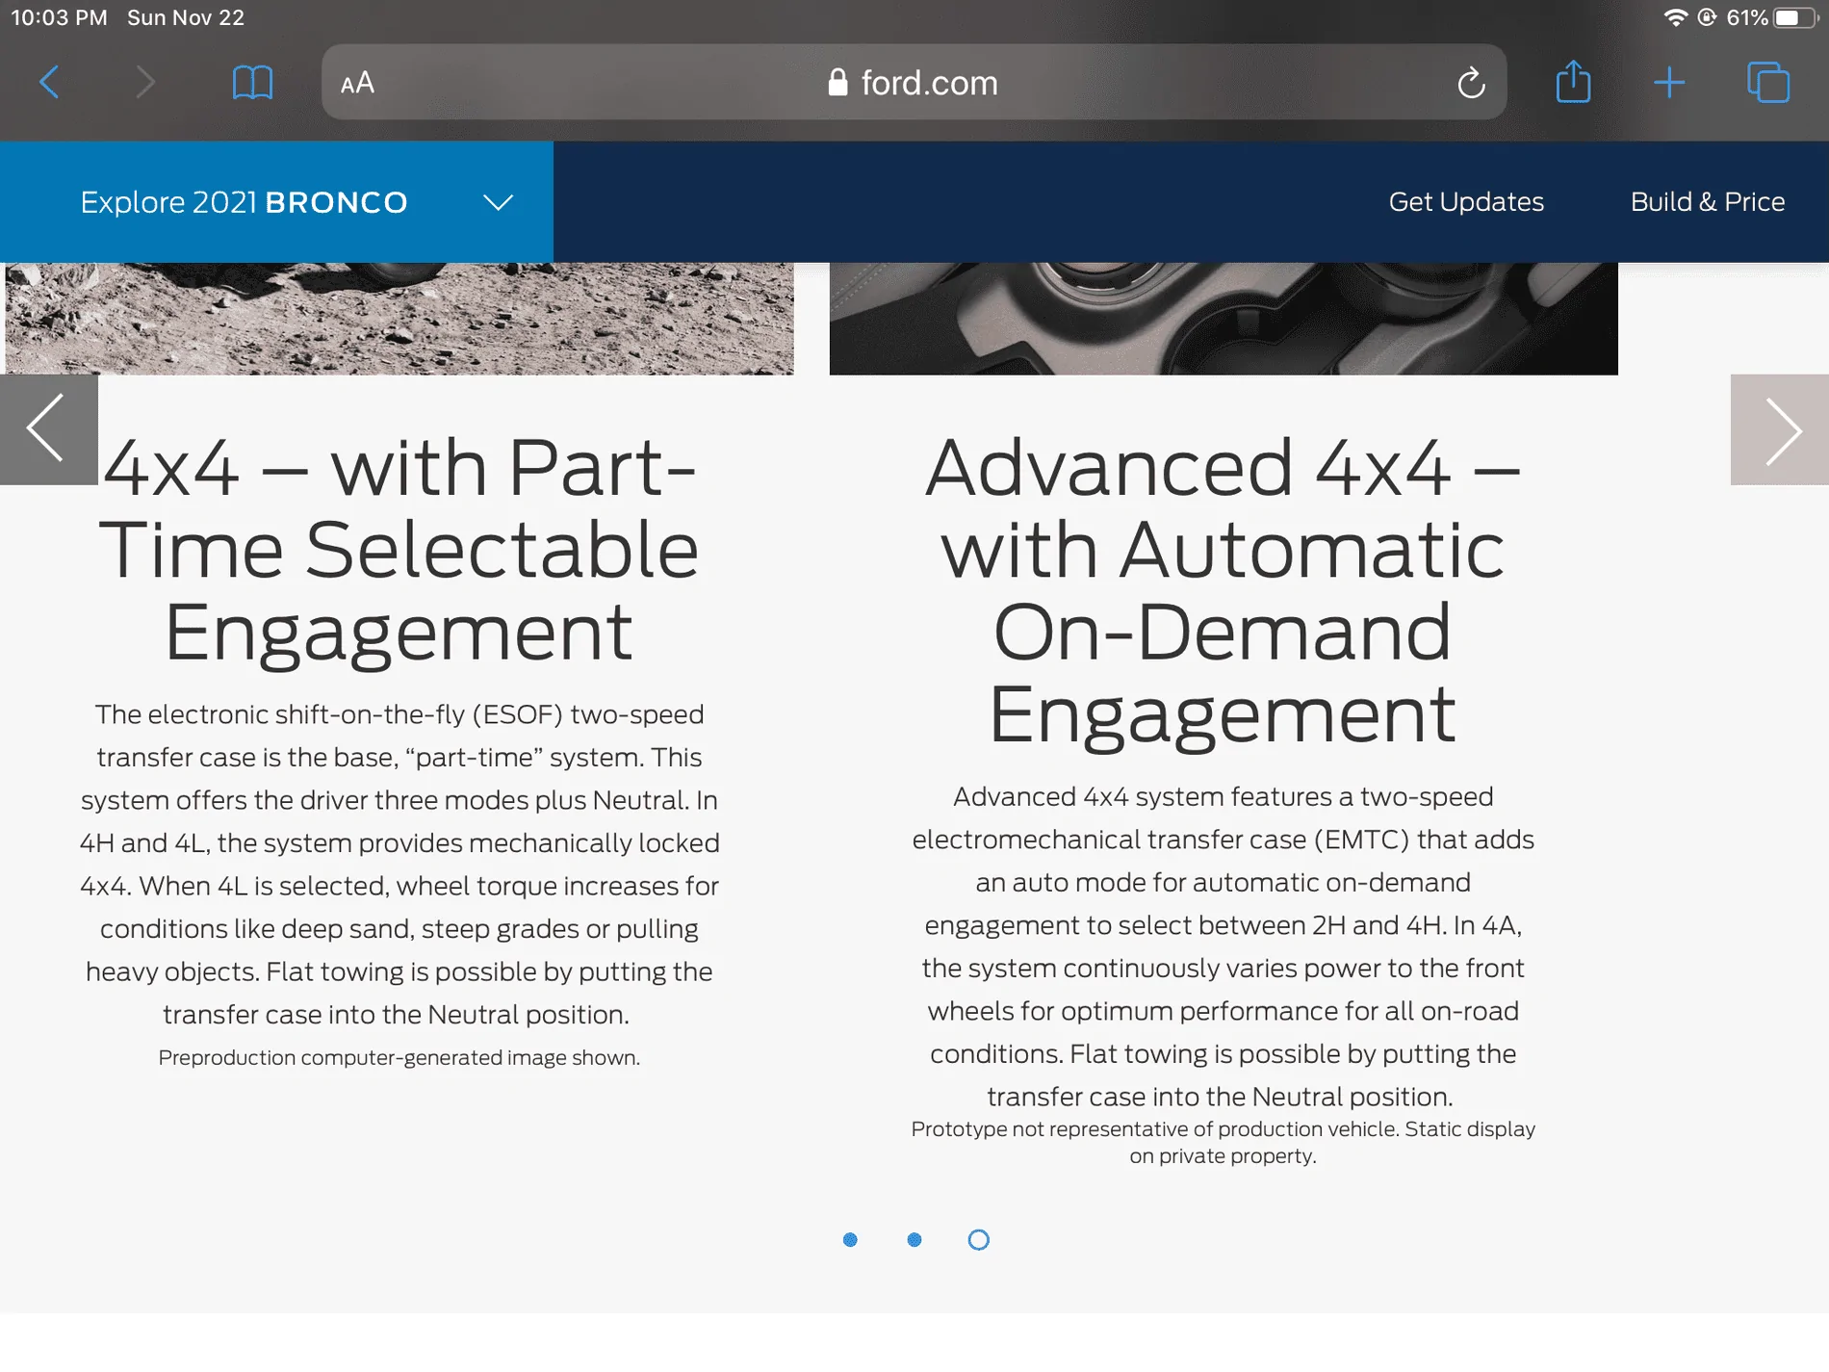Select the second carousel dot
Viewport: 1829px width, 1372px height.
click(914, 1240)
